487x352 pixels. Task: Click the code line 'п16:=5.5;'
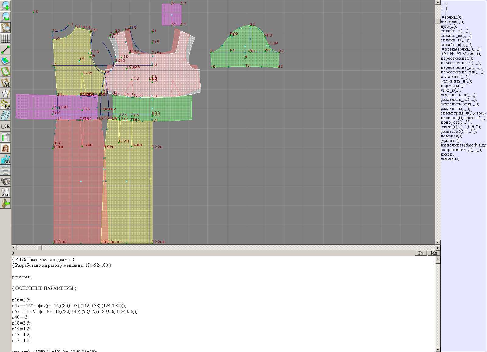[x=21, y=300]
